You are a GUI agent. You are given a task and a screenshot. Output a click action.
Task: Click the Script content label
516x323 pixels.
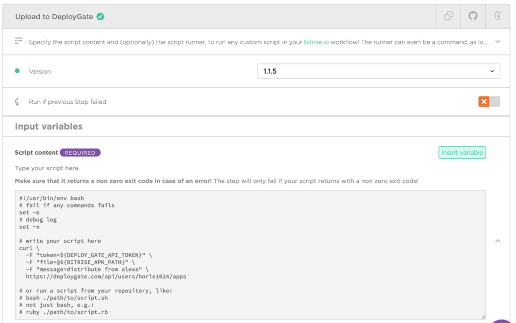(x=36, y=153)
